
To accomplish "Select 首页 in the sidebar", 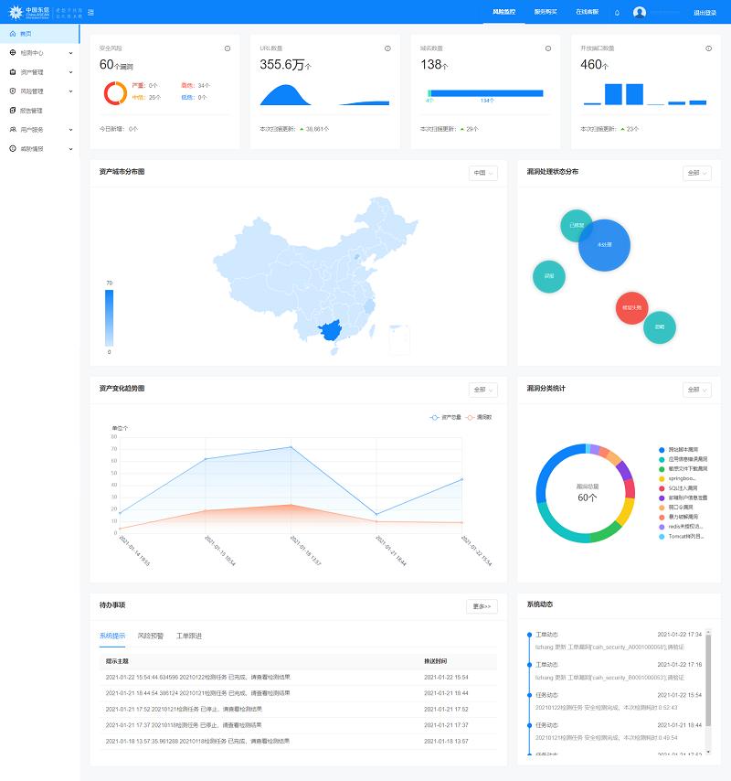I will point(40,33).
